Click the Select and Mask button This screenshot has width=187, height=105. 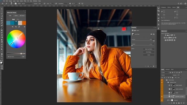[x=149, y=49]
